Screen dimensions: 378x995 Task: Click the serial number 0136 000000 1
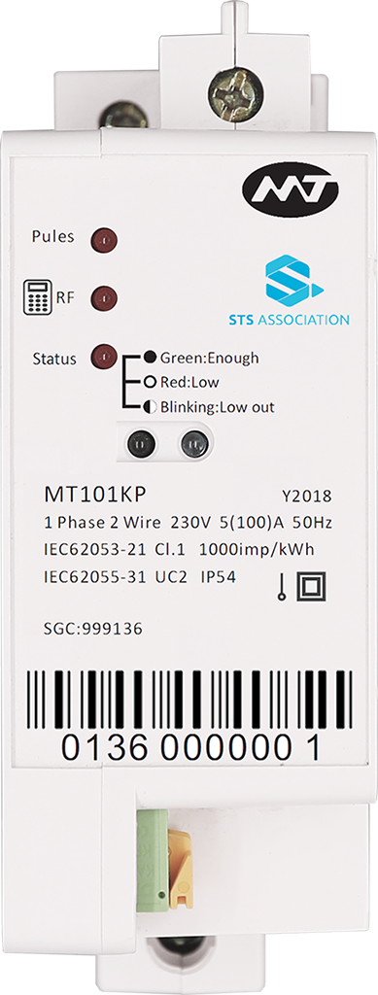[190, 749]
